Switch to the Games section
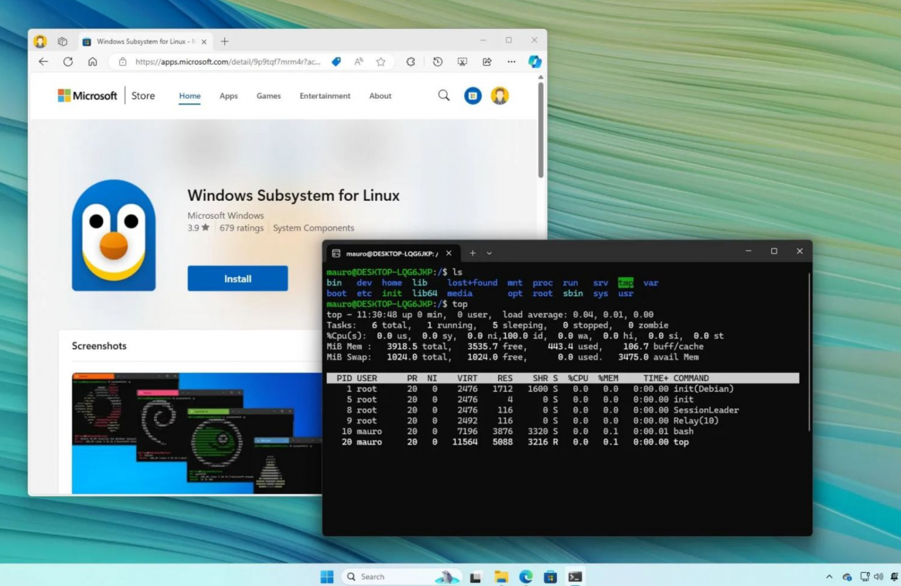The image size is (901, 586). [269, 96]
